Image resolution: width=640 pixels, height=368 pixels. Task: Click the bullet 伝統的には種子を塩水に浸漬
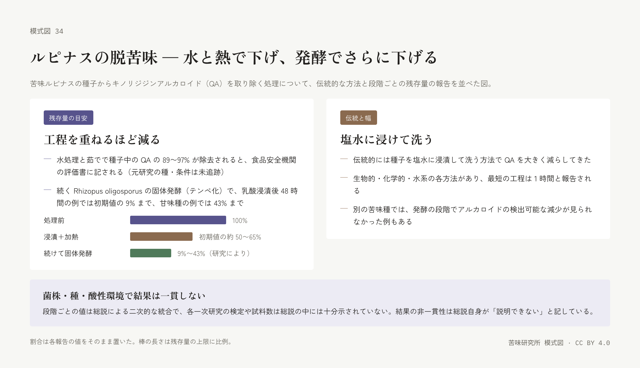[472, 160]
